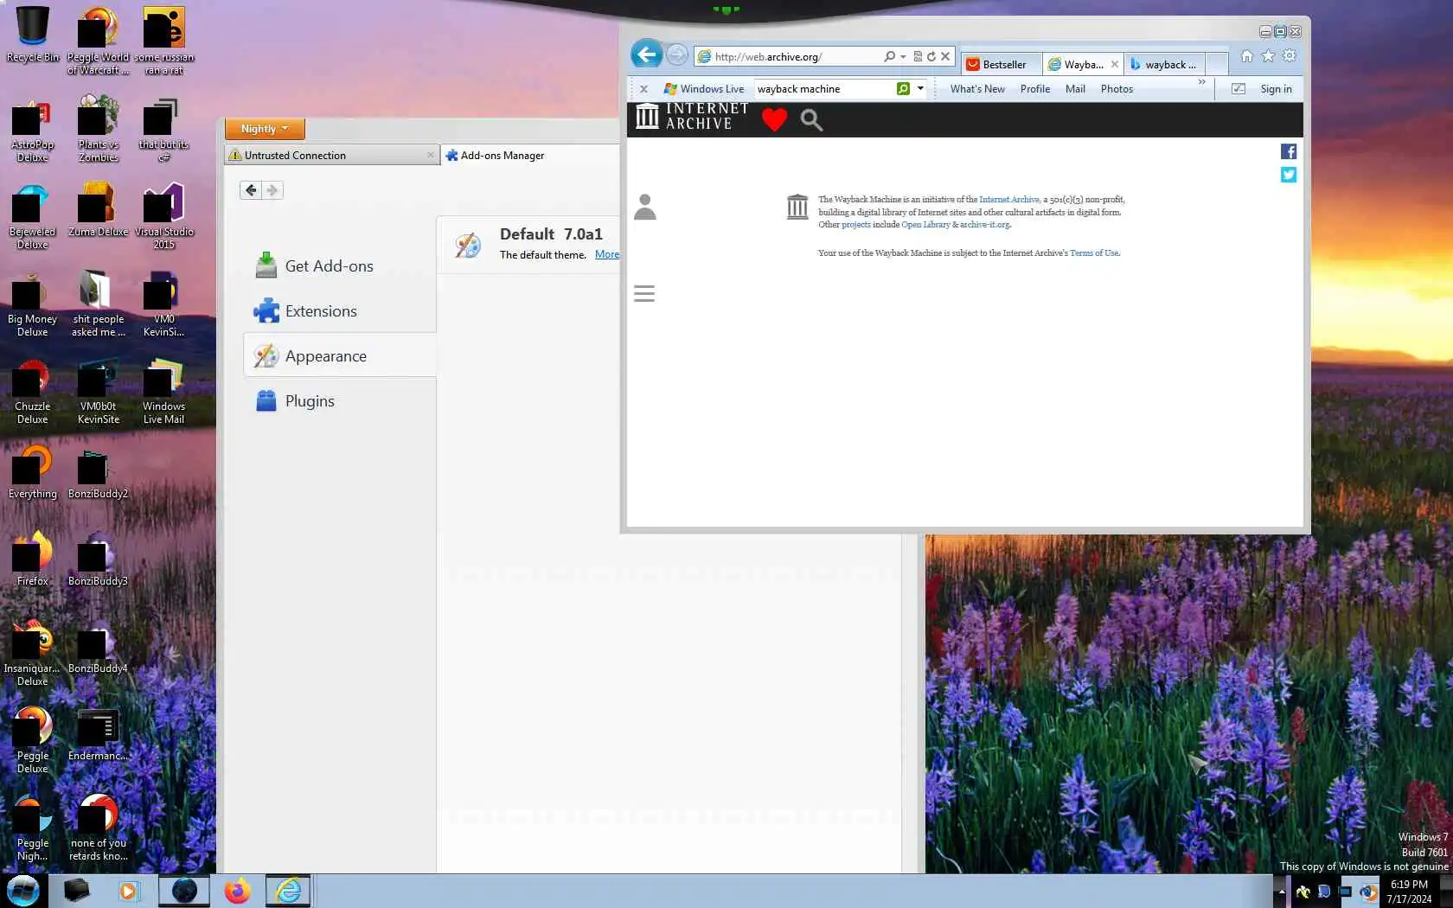The height and width of the screenshot is (908, 1453).
Task: Open IE Favorites star
Action: tap(1268, 56)
